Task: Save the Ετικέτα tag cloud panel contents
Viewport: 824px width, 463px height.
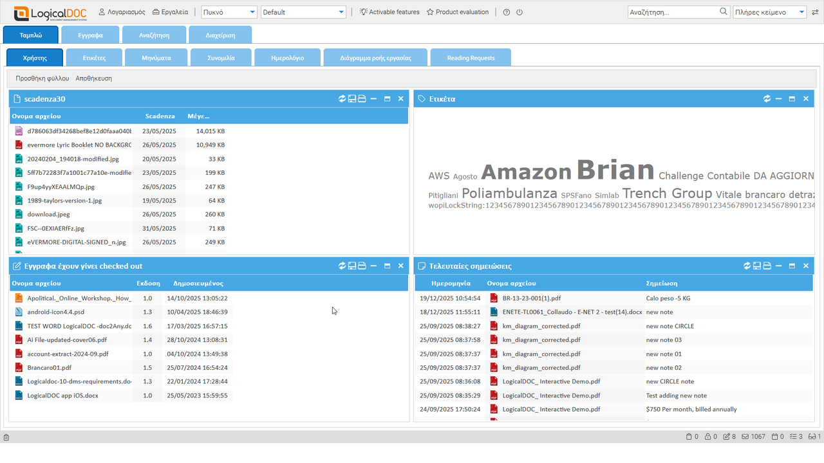Action: [x=767, y=98]
